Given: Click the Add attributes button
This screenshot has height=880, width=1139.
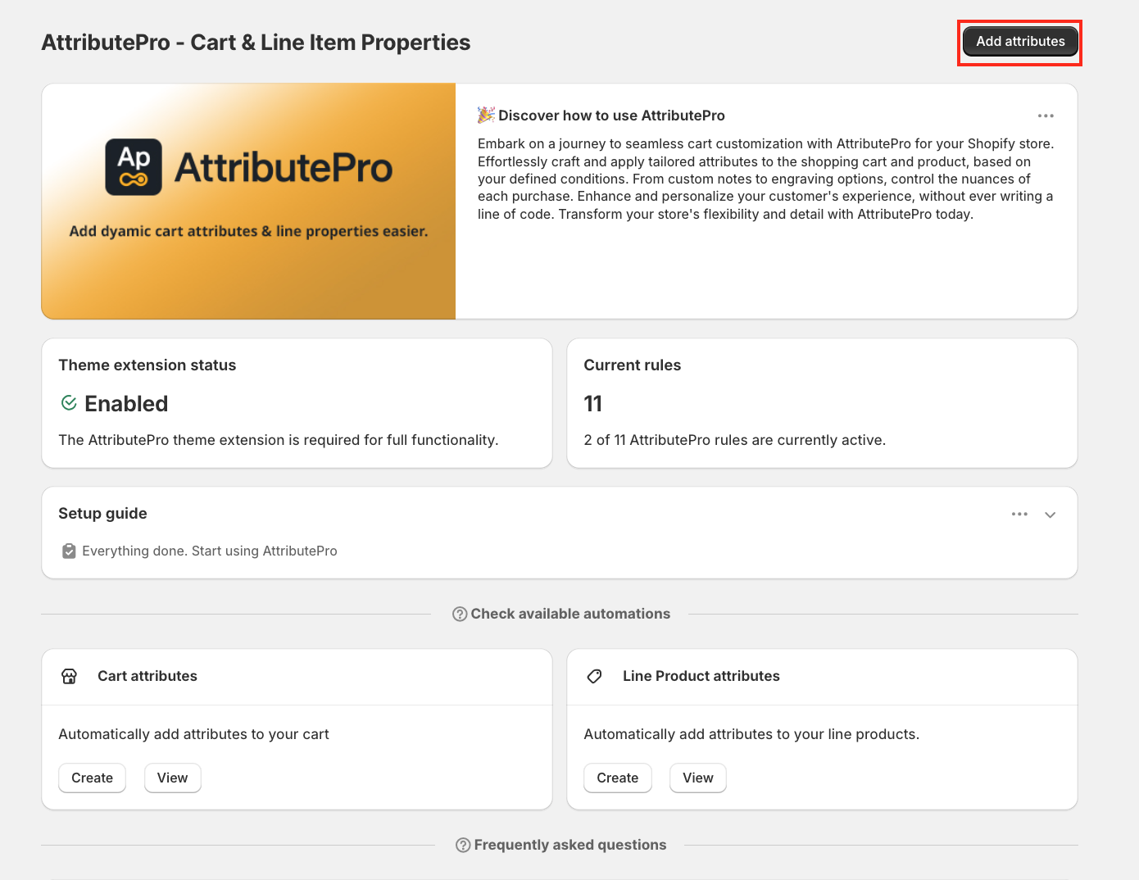Looking at the screenshot, I should tap(1019, 42).
